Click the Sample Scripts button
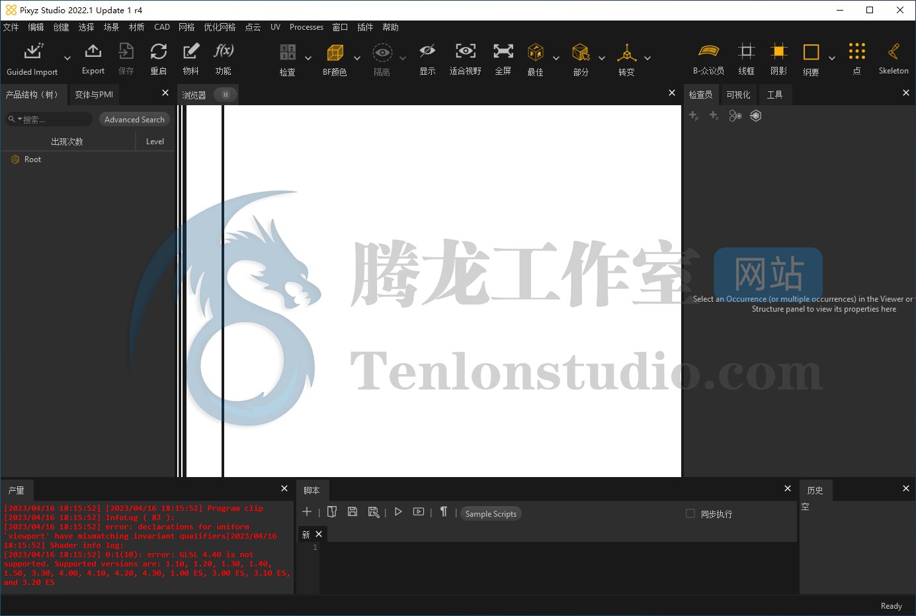Viewport: 916px width, 616px height. (x=491, y=514)
